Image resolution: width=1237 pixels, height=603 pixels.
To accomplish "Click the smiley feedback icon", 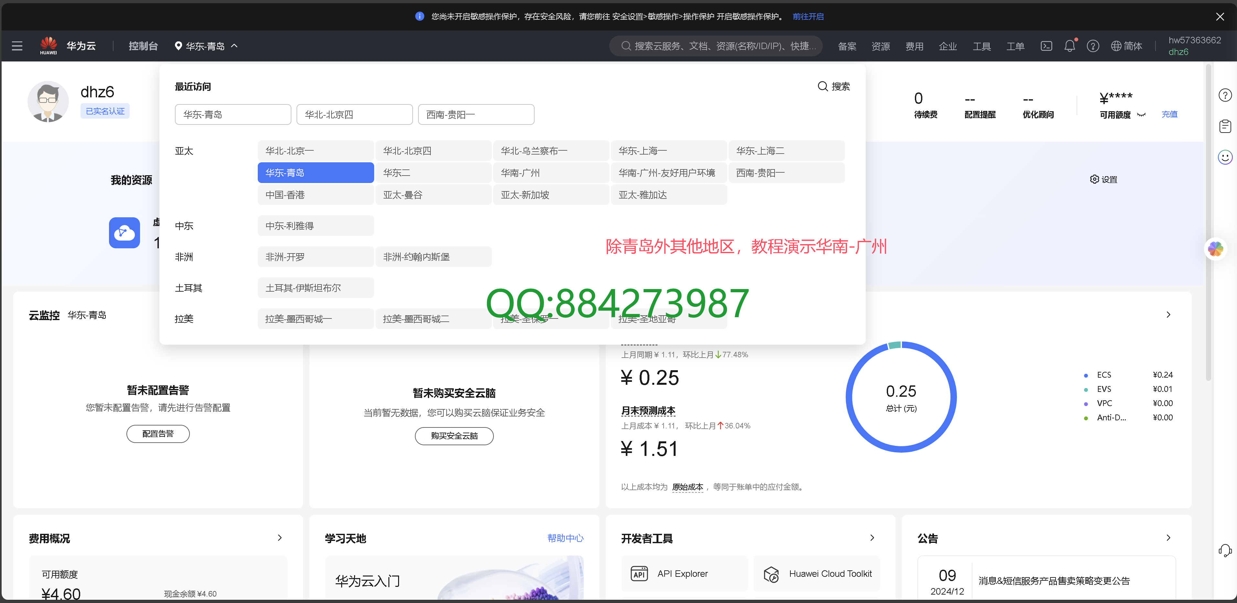I will tap(1225, 157).
